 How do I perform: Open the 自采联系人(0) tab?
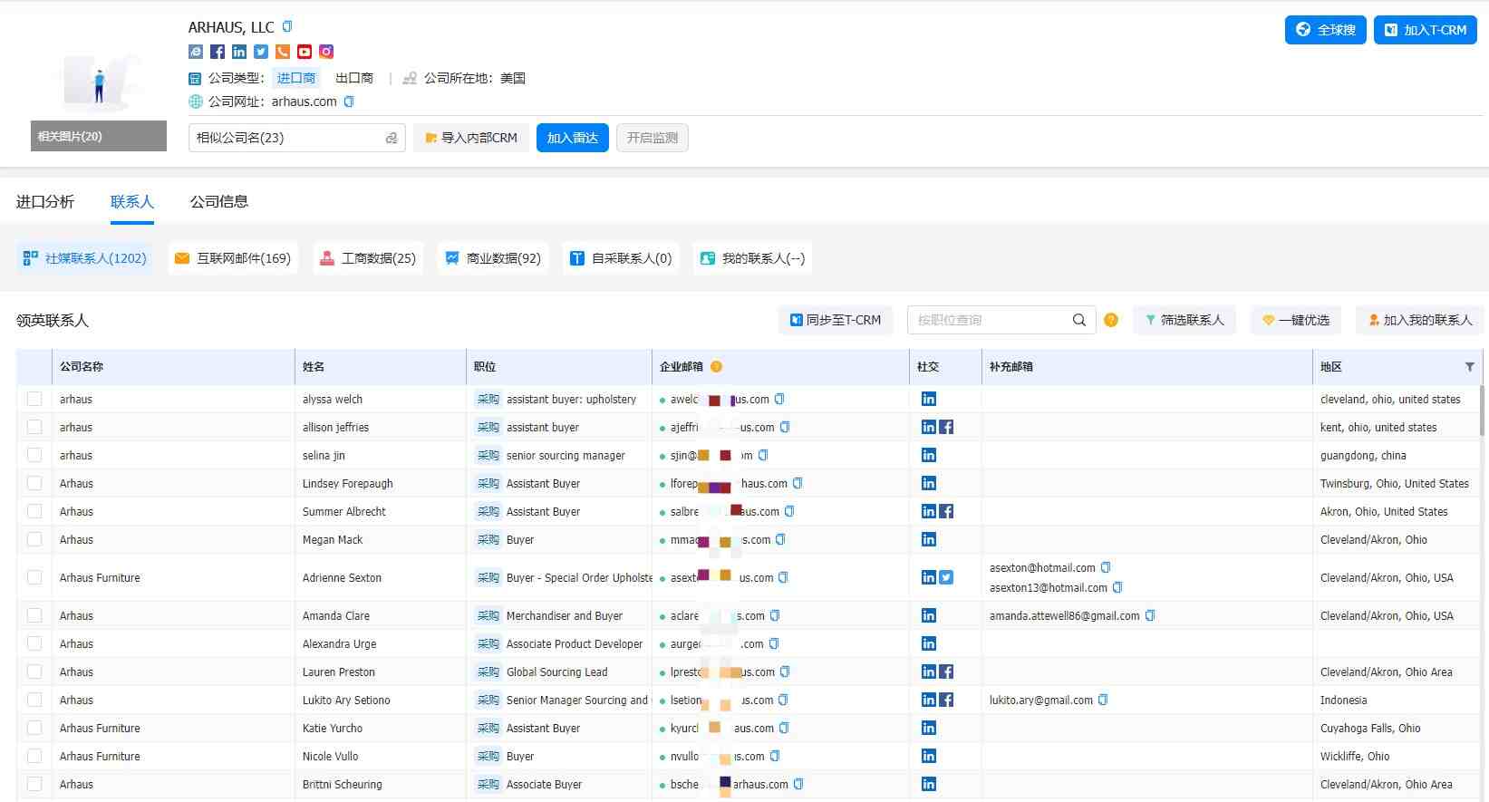point(621,258)
